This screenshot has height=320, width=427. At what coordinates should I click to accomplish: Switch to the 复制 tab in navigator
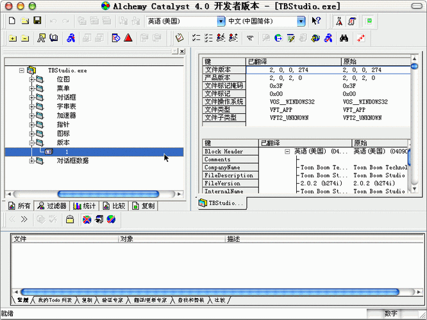[144, 206]
